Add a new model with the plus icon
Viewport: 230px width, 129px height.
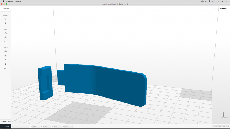pyautogui.click(x=6, y=19)
